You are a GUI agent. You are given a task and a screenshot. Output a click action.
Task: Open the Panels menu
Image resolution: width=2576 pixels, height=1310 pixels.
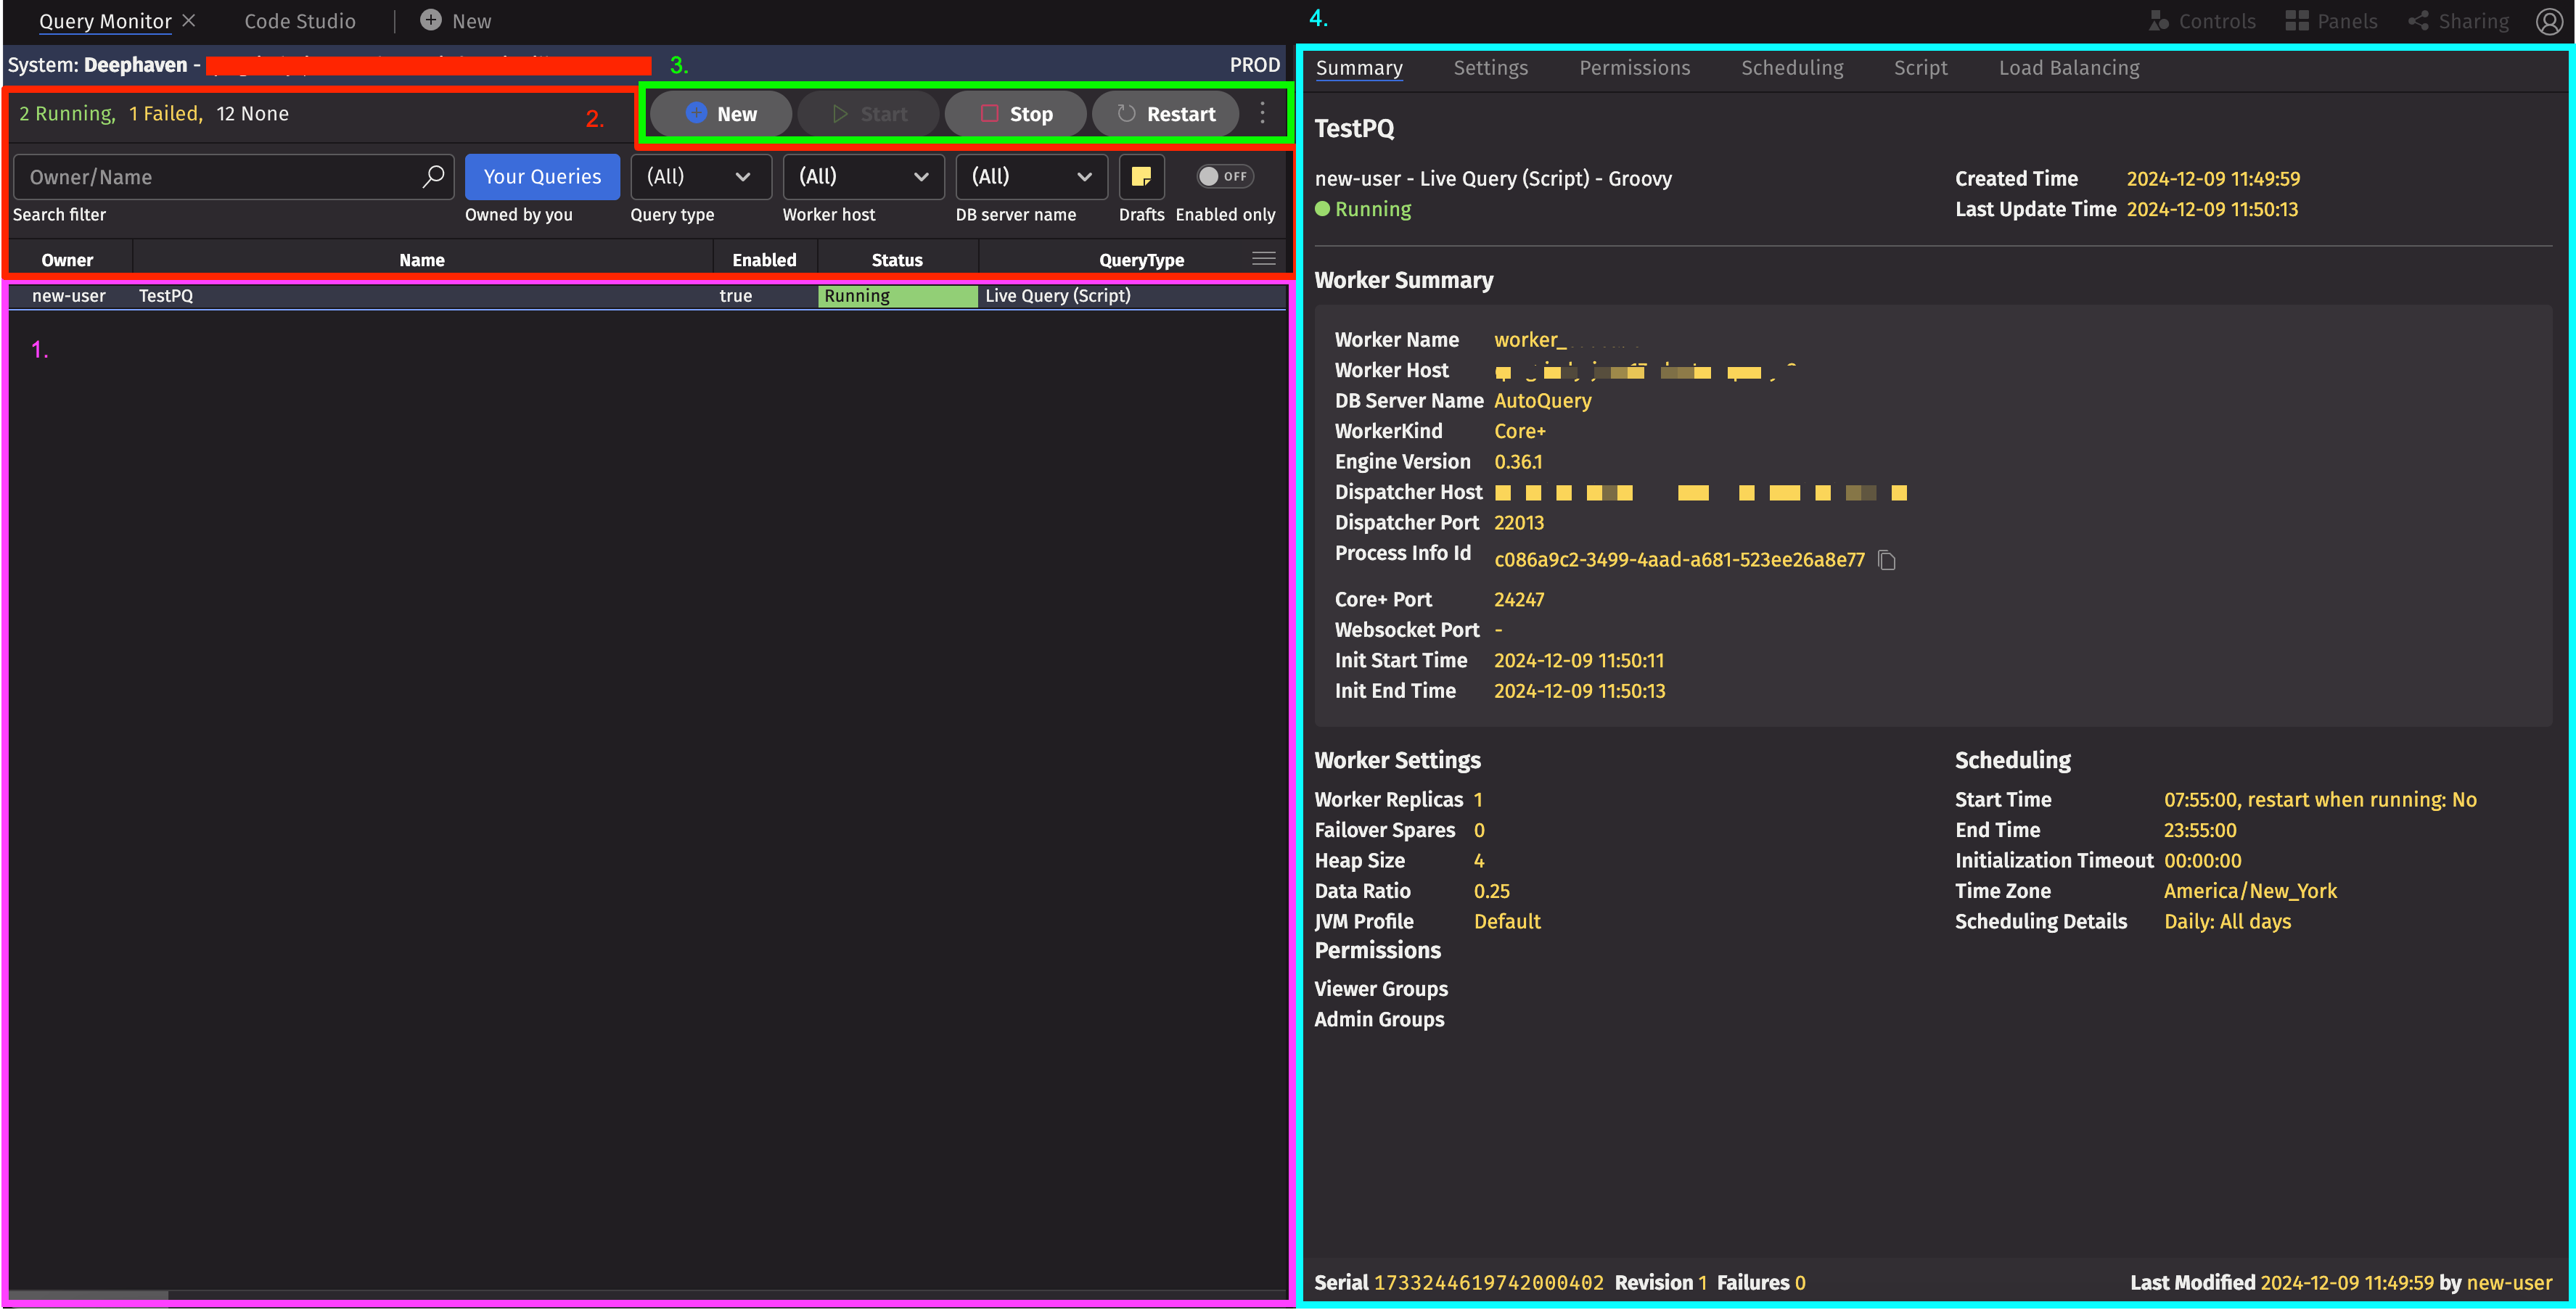click(2331, 21)
